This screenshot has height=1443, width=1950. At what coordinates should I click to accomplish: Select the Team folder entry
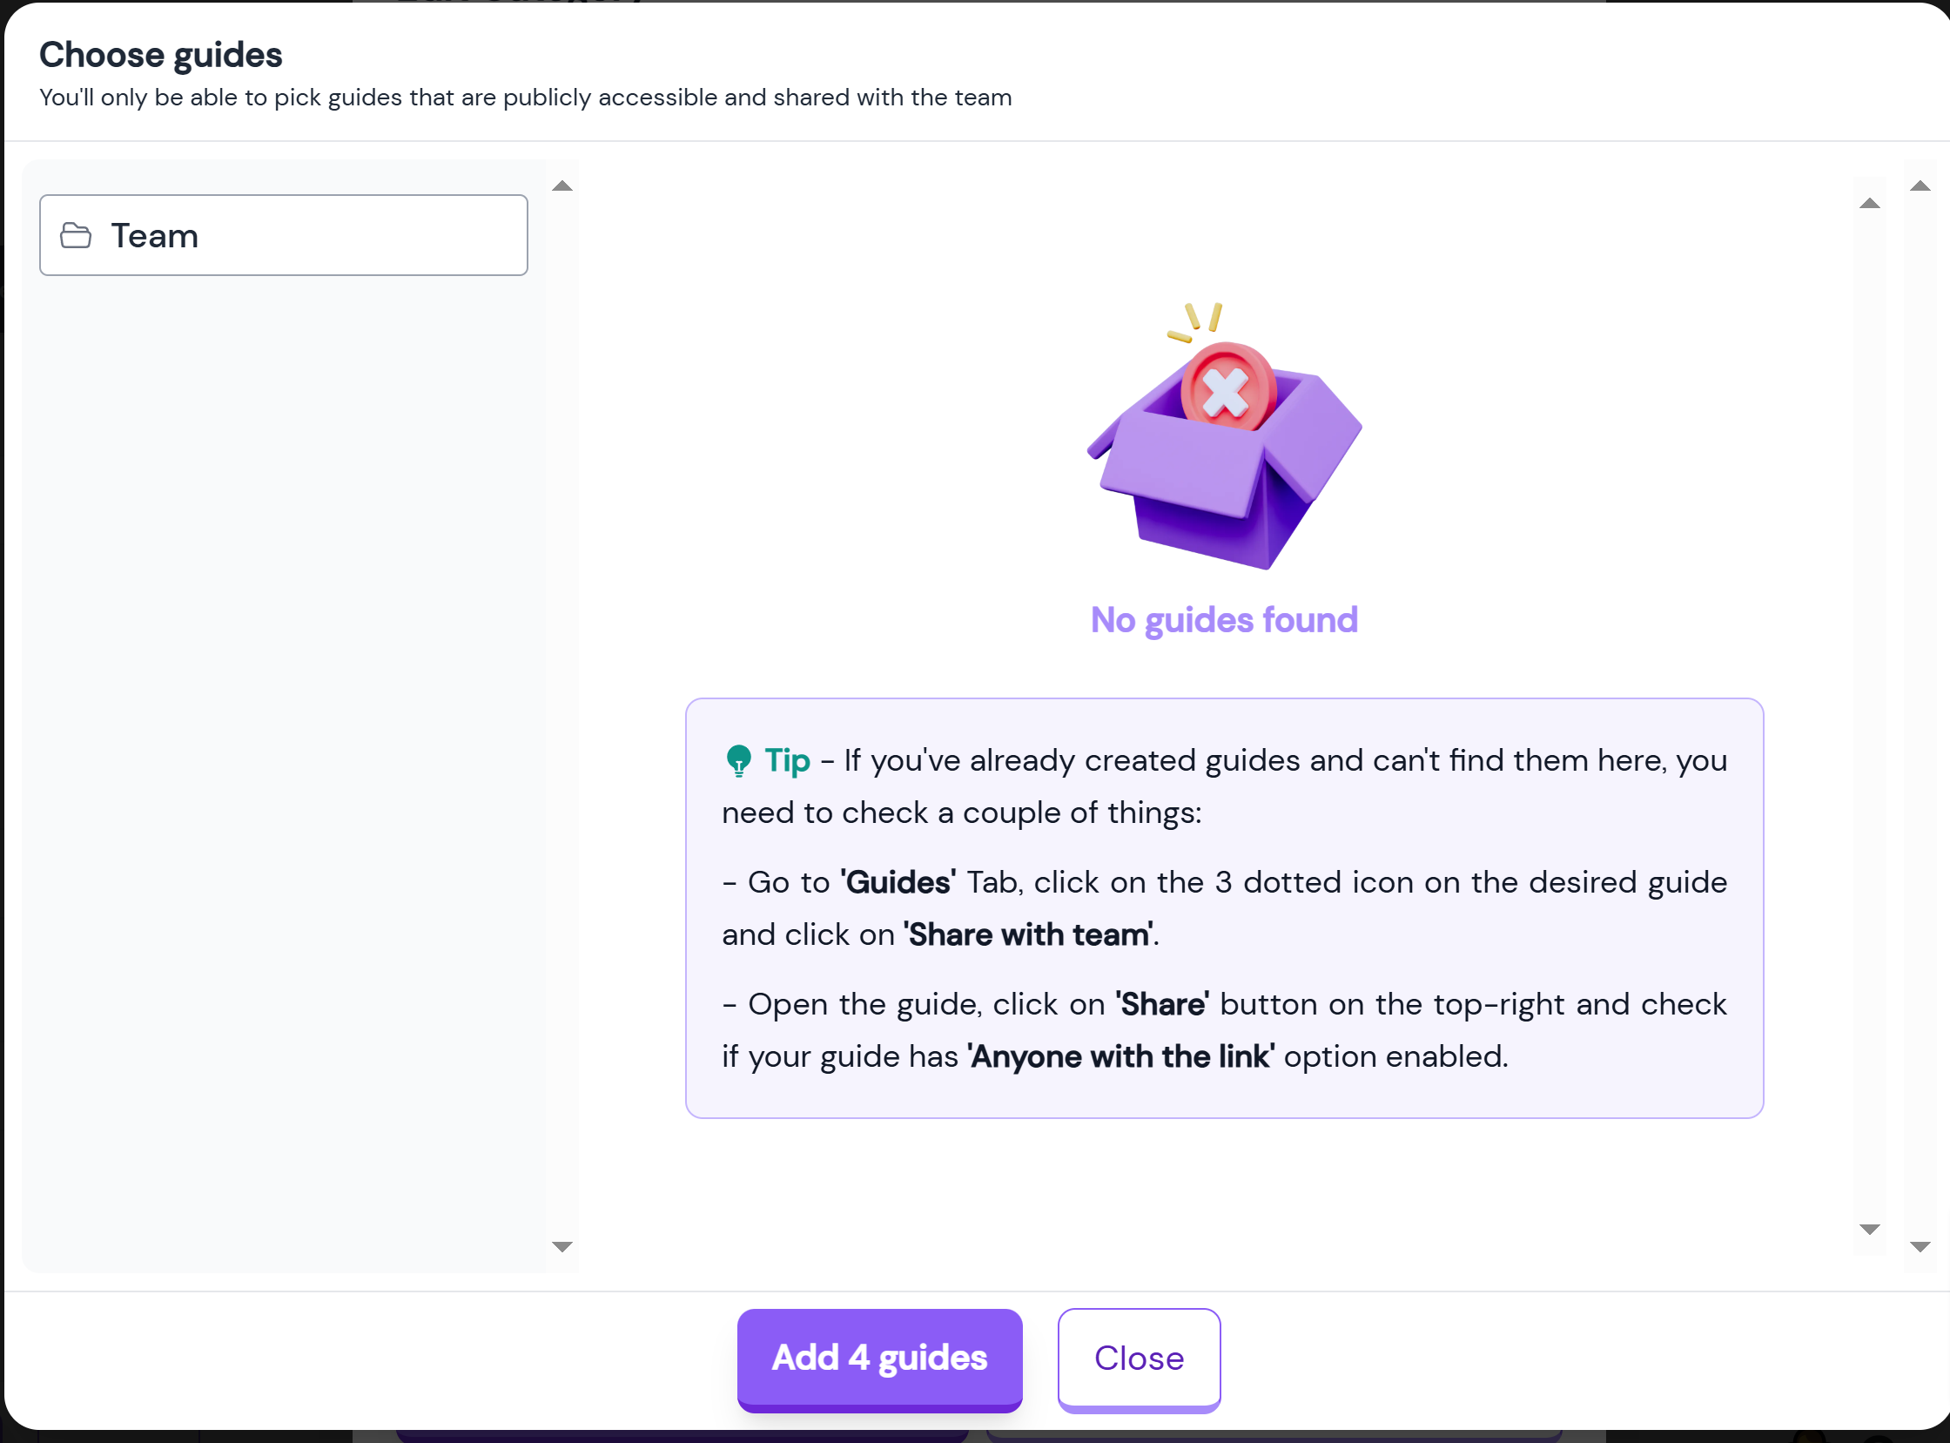pyautogui.click(x=284, y=235)
